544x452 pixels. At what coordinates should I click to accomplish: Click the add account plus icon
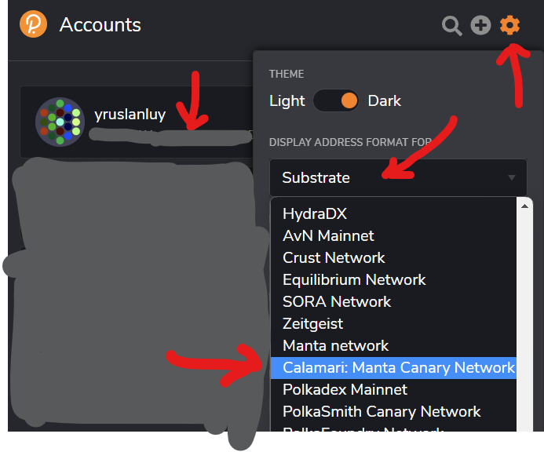480,25
